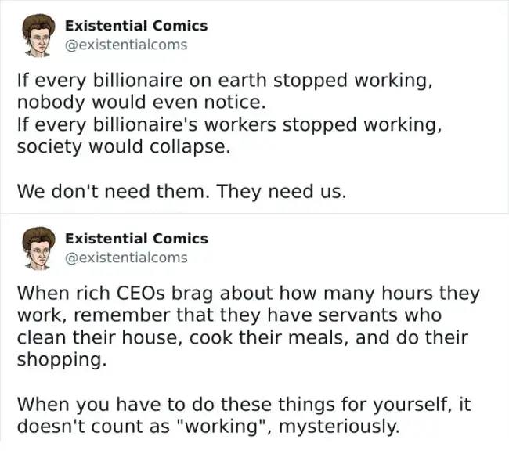Click the avatar on the second tweet

pyautogui.click(x=34, y=248)
